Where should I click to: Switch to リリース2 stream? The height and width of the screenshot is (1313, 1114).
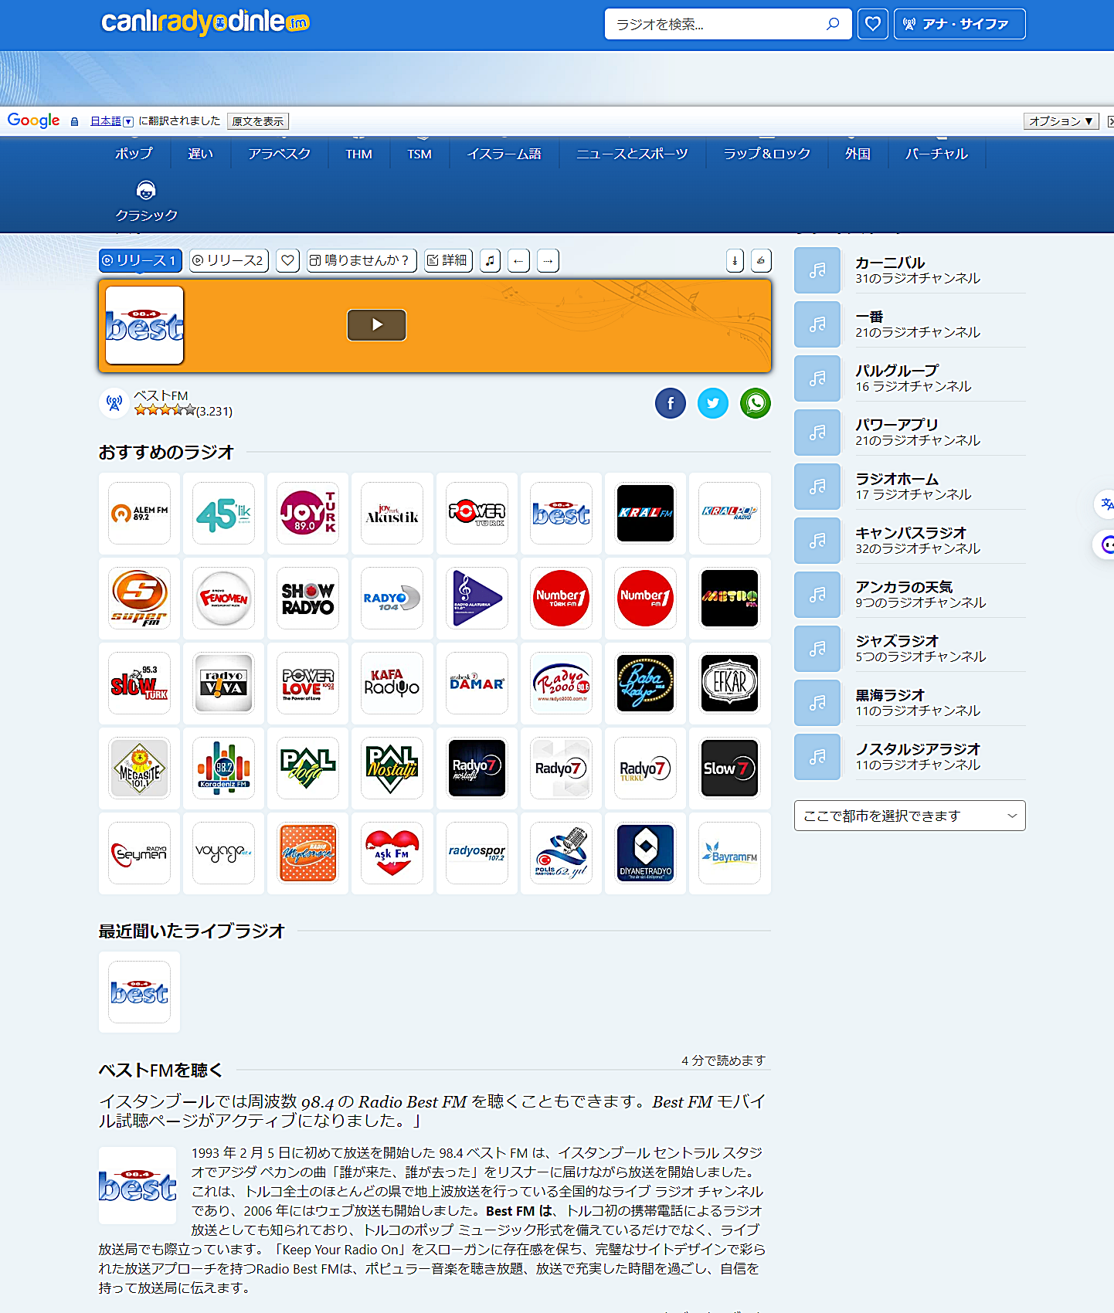[x=229, y=261]
